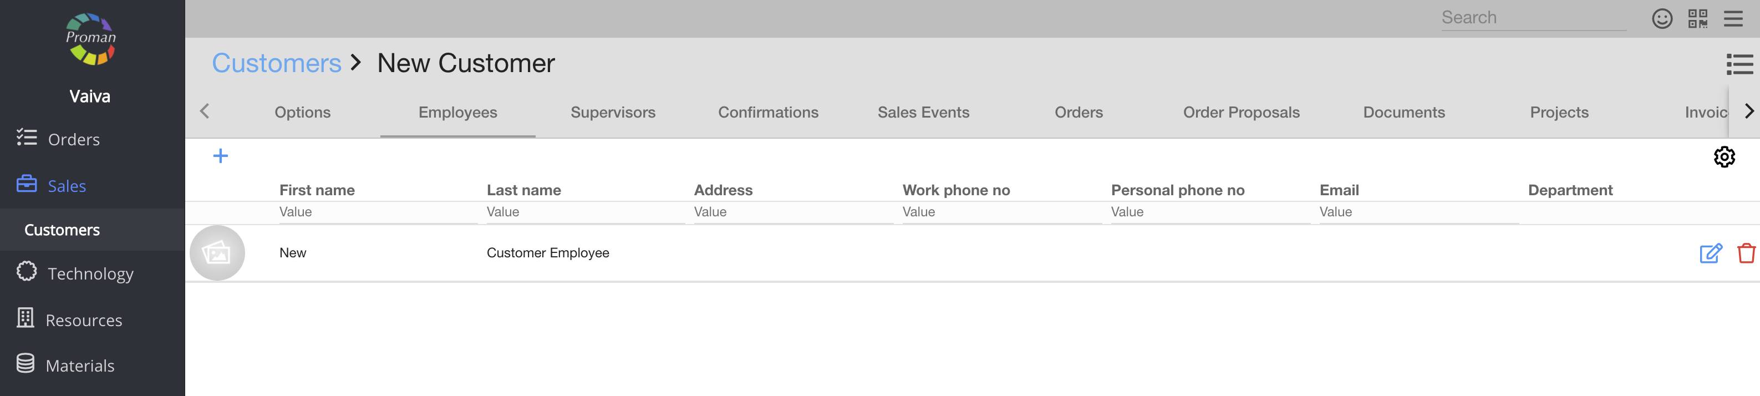Click the smiley face icon
Image resolution: width=1760 pixels, height=396 pixels.
pos(1662,18)
